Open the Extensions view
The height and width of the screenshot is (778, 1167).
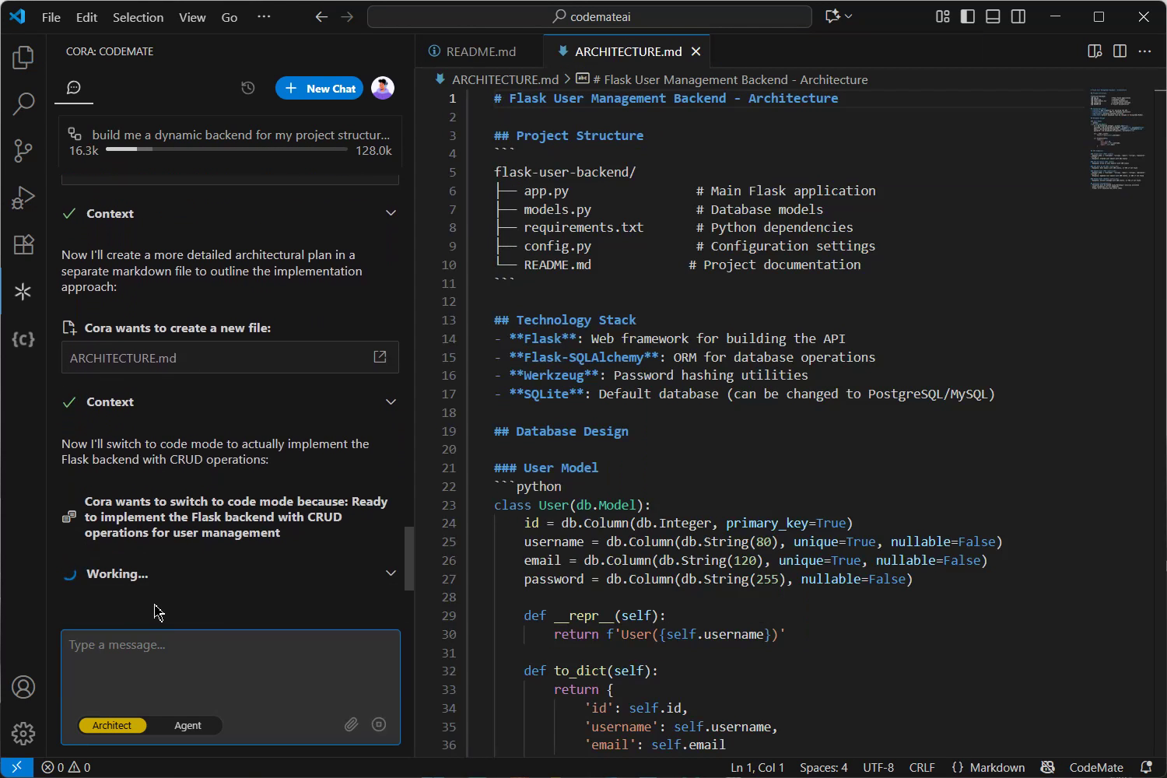click(23, 244)
